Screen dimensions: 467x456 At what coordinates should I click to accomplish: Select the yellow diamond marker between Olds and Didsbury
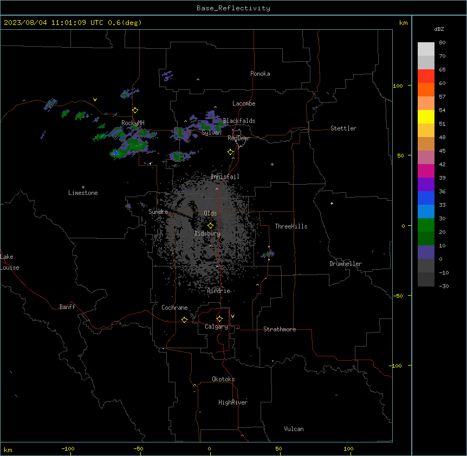[x=211, y=226]
